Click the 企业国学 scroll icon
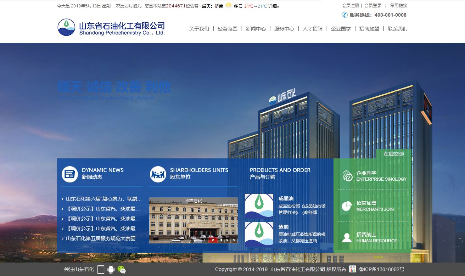The width and height of the screenshot is (465, 276). (347, 176)
